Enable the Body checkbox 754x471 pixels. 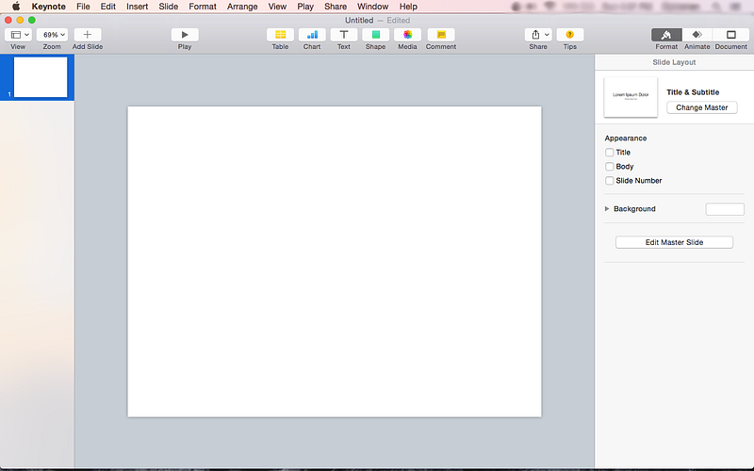(x=609, y=167)
